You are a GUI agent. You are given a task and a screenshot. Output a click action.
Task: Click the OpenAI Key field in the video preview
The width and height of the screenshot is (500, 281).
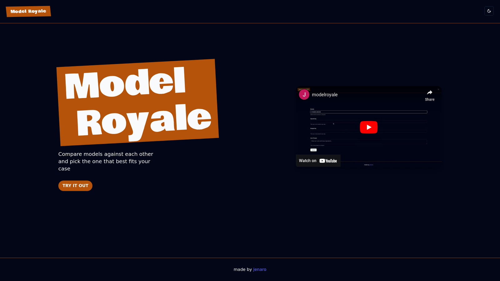369,121
